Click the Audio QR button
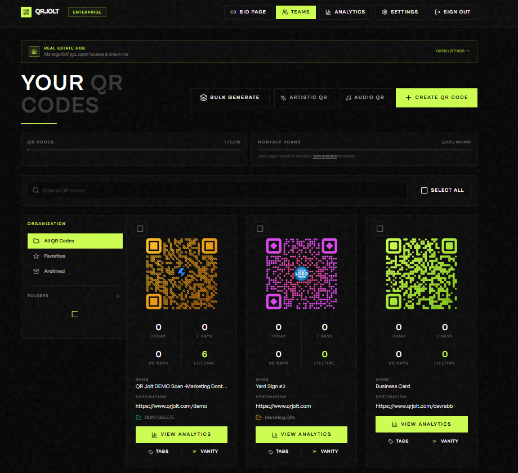The image size is (518, 473). tap(365, 98)
